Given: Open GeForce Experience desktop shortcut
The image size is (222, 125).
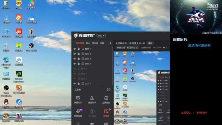Looking at the screenshot, I should (x=19, y=77).
